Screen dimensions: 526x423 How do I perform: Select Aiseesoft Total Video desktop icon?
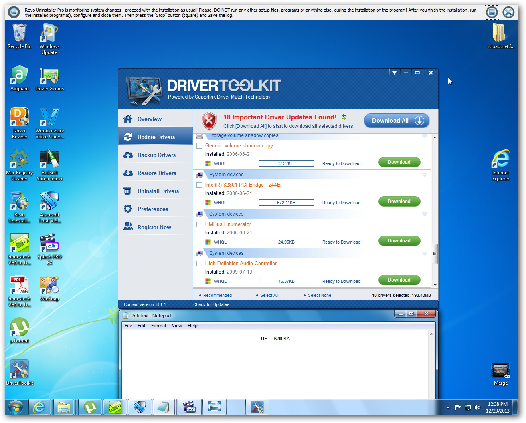pyautogui.click(x=49, y=207)
